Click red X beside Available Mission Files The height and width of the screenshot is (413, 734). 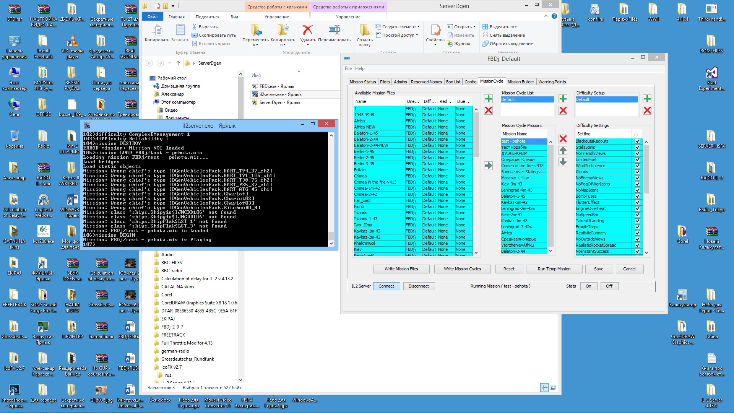pyautogui.click(x=488, y=111)
